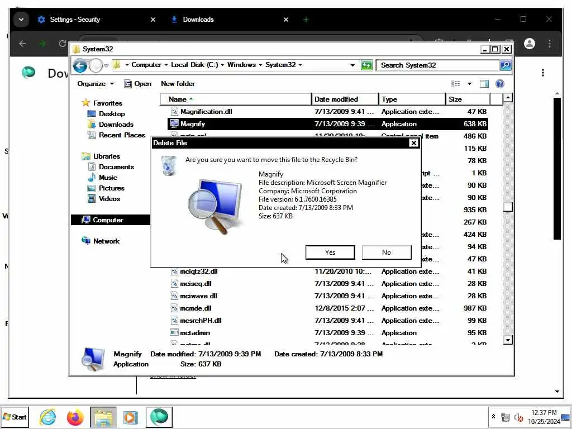572x429 pixels.
Task: Open the Start menu
Action: [x=15, y=417]
